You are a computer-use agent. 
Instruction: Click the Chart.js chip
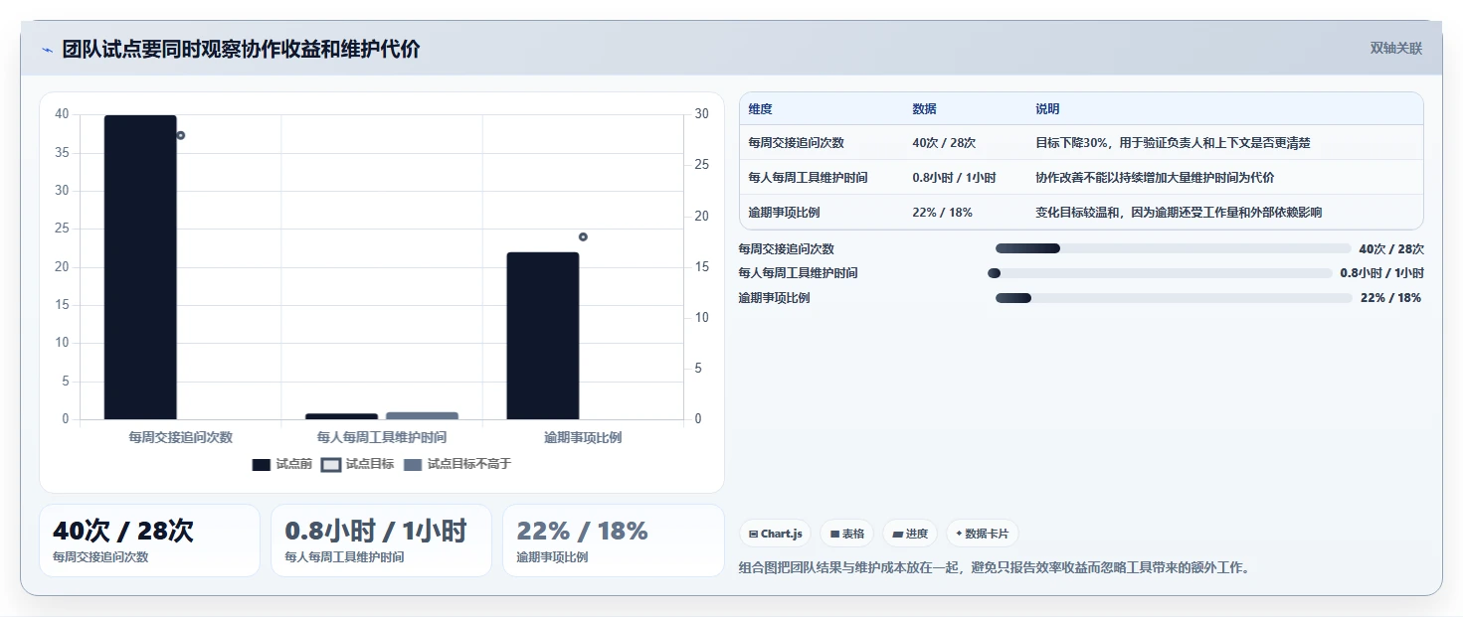tap(776, 534)
